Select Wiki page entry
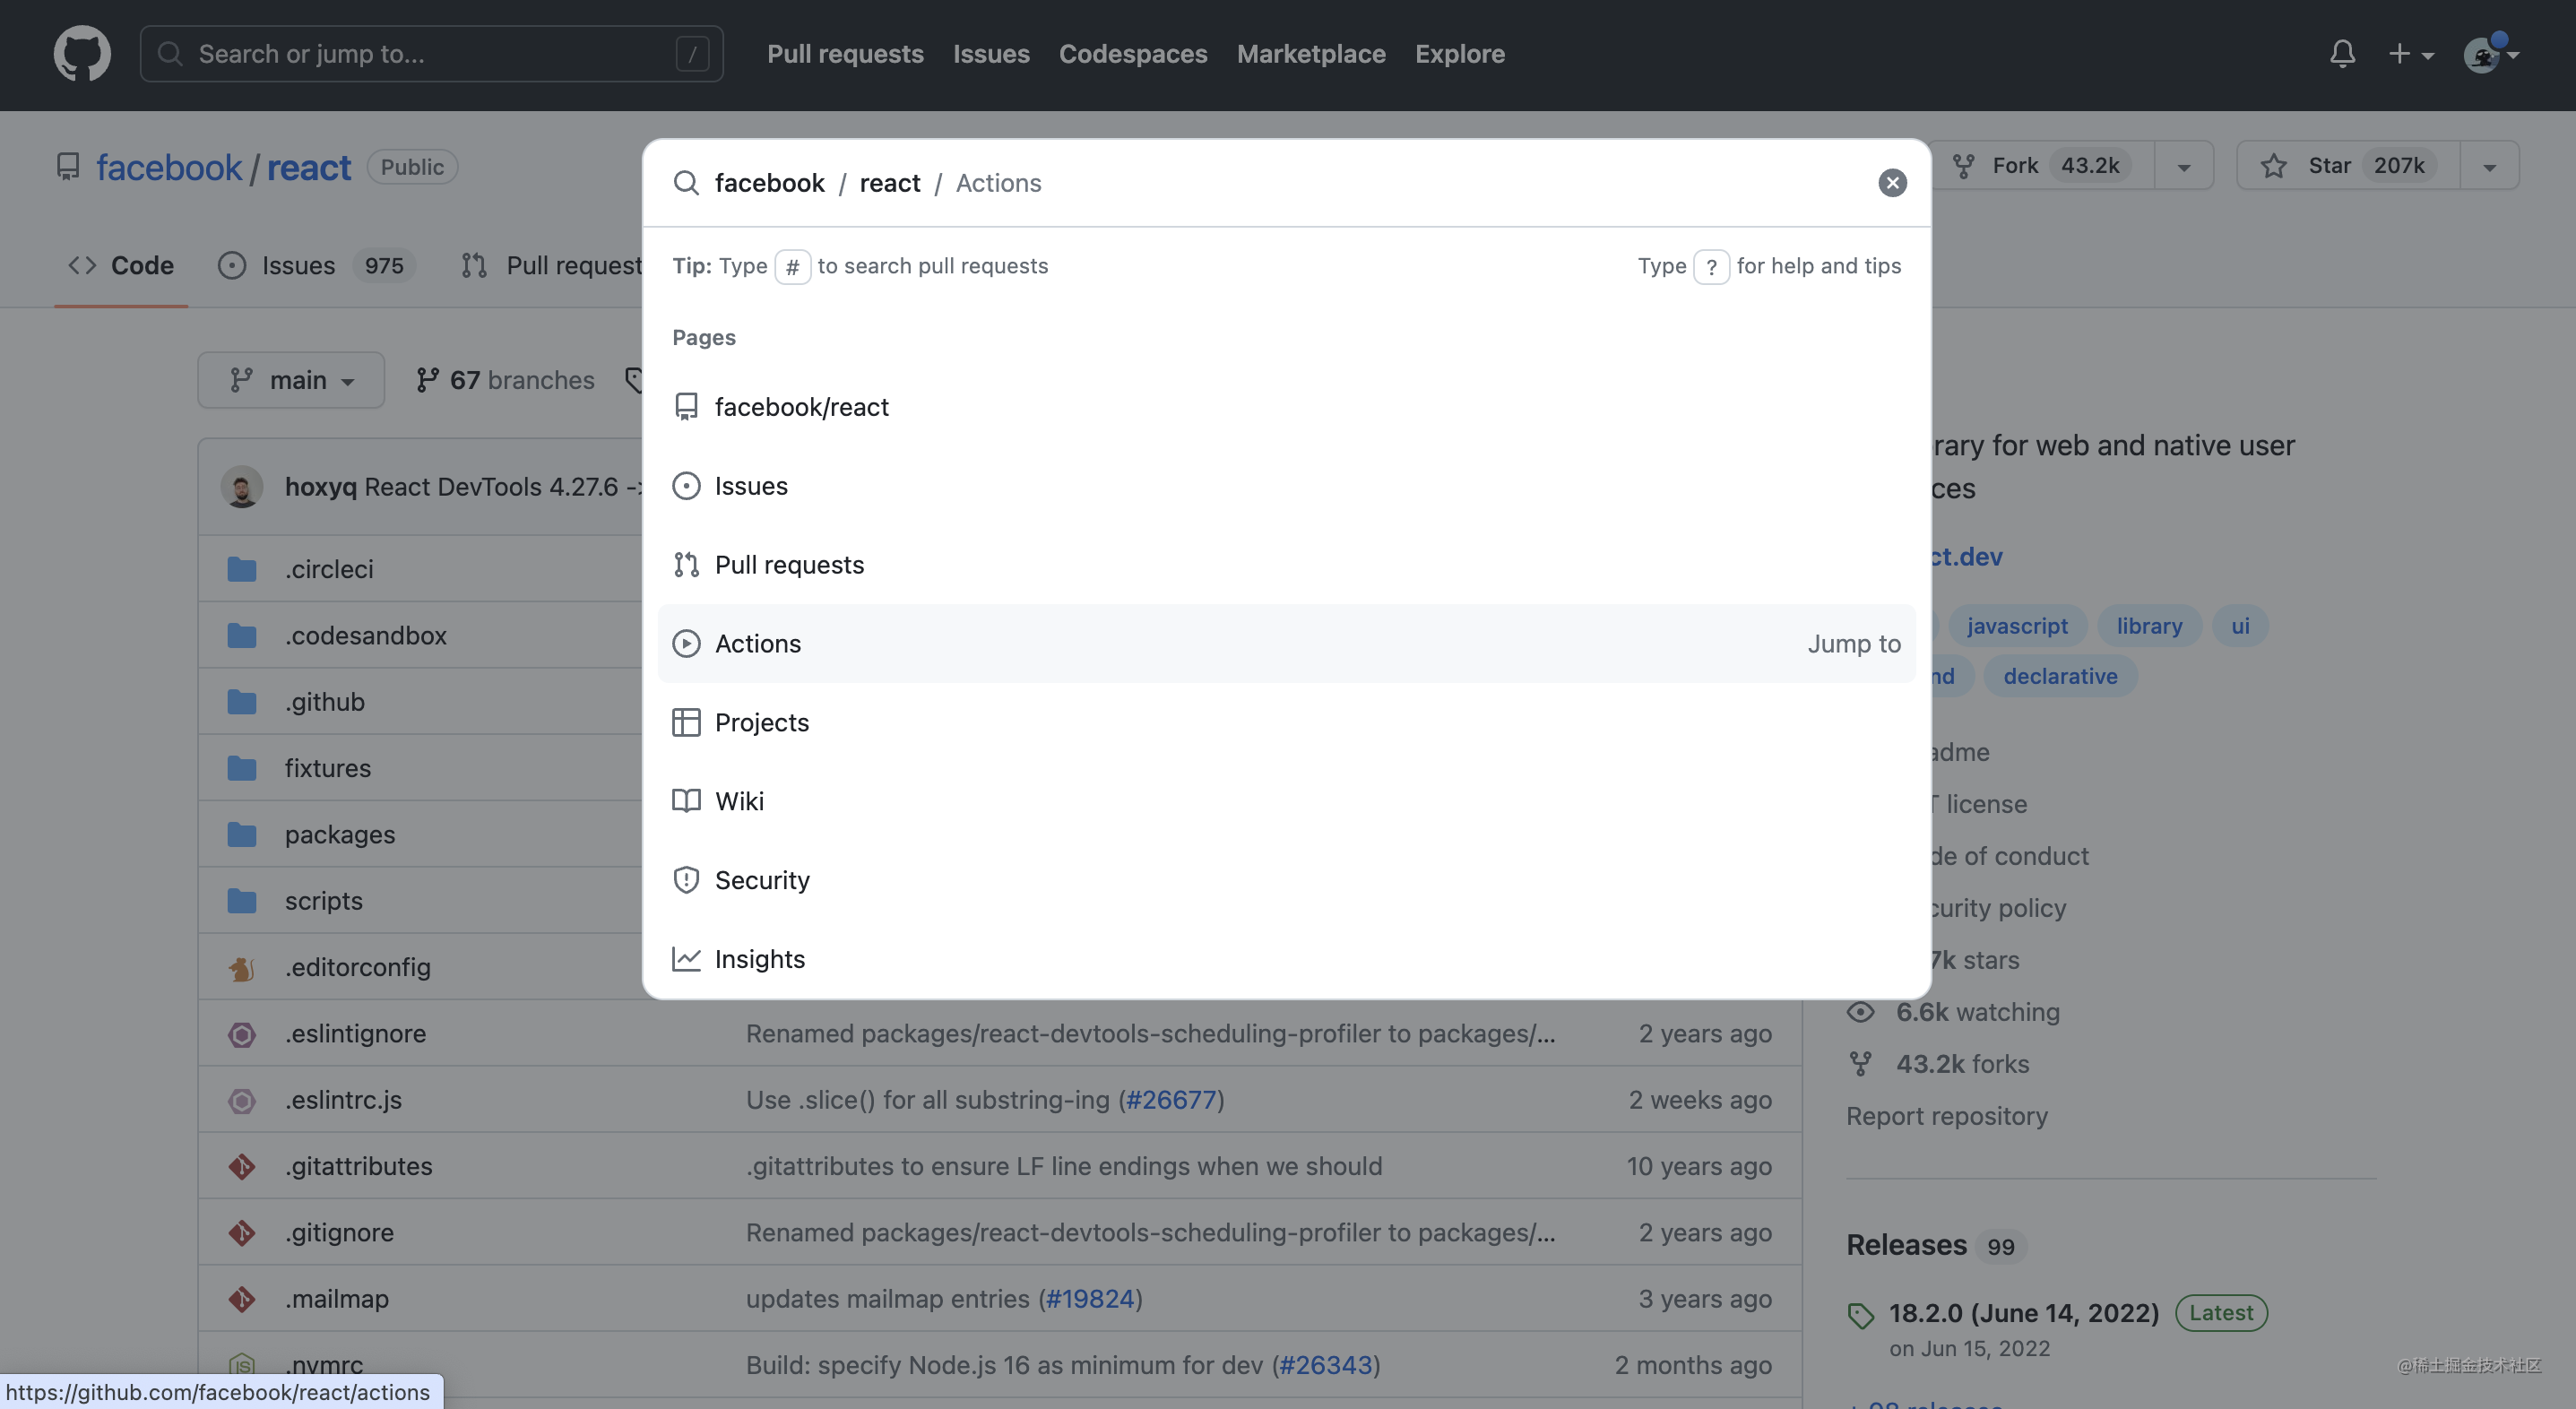Screen dimensions: 2576x1409 (738, 801)
